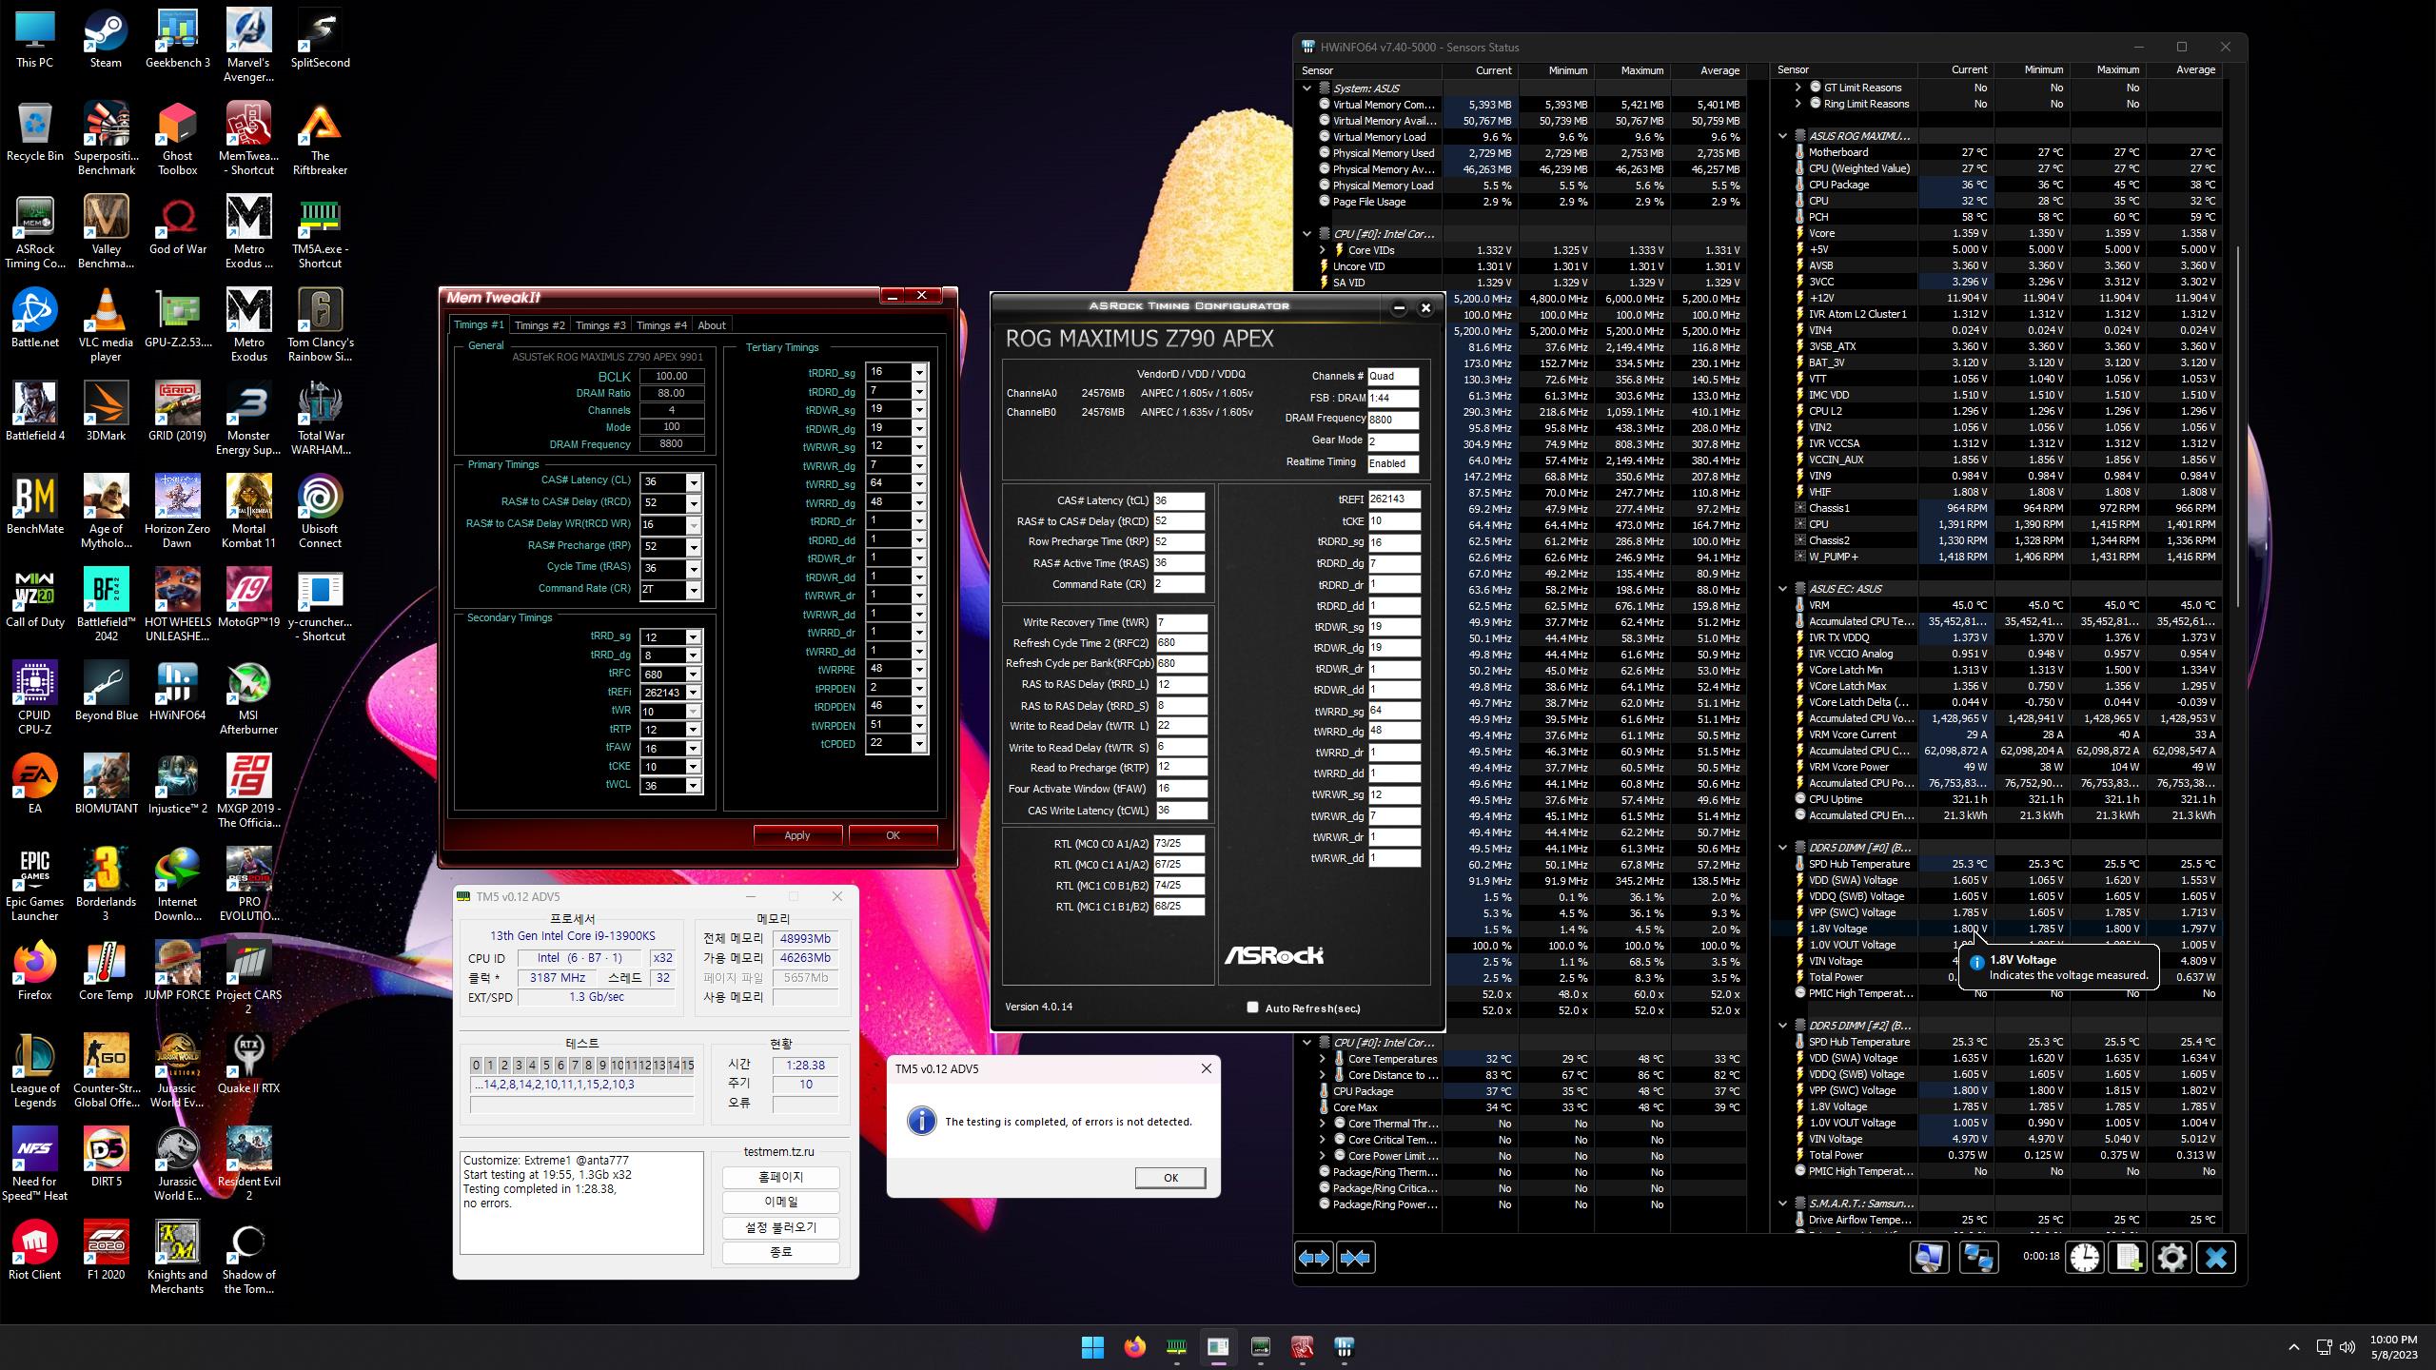The height and width of the screenshot is (1370, 2436).
Task: Collapse DDR5 DIMM [#0] sensor group
Action: [1783, 848]
